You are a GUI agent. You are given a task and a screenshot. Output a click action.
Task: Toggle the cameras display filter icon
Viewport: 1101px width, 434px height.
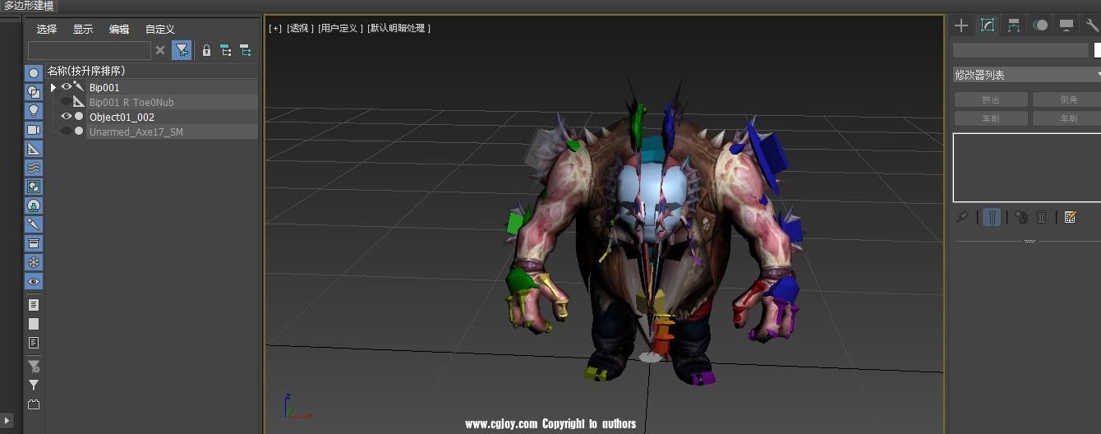pyautogui.click(x=34, y=130)
